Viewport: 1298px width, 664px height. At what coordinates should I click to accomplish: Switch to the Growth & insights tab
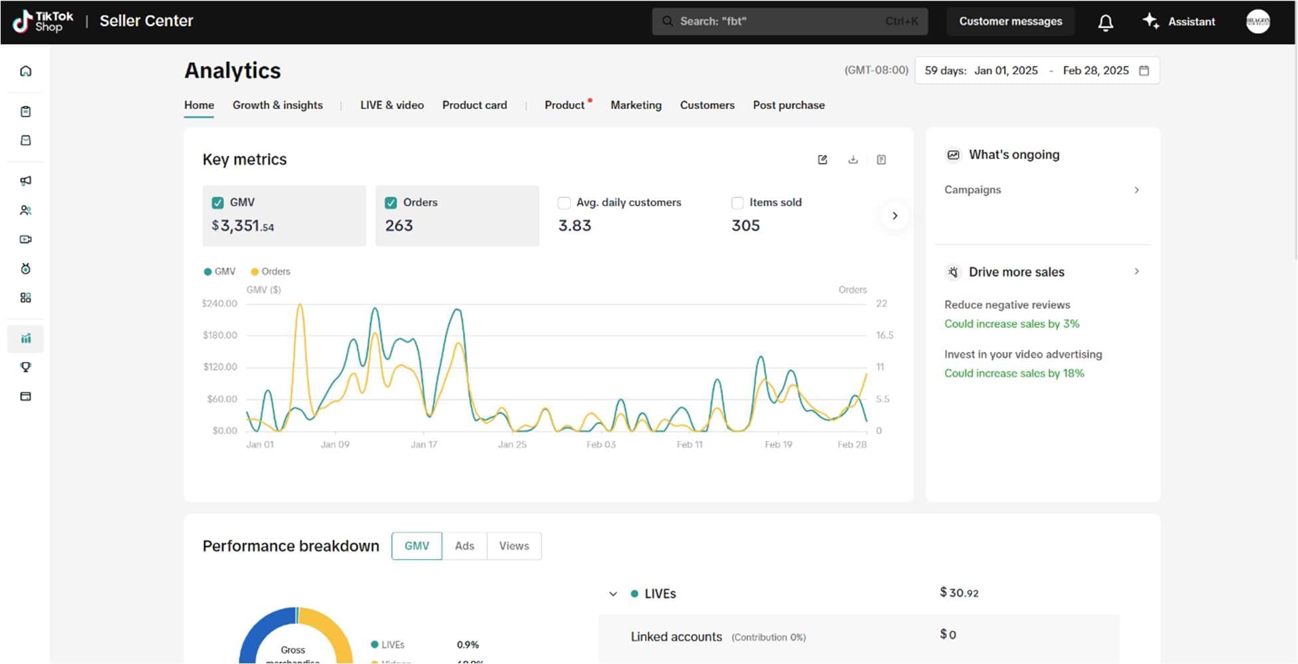(277, 105)
